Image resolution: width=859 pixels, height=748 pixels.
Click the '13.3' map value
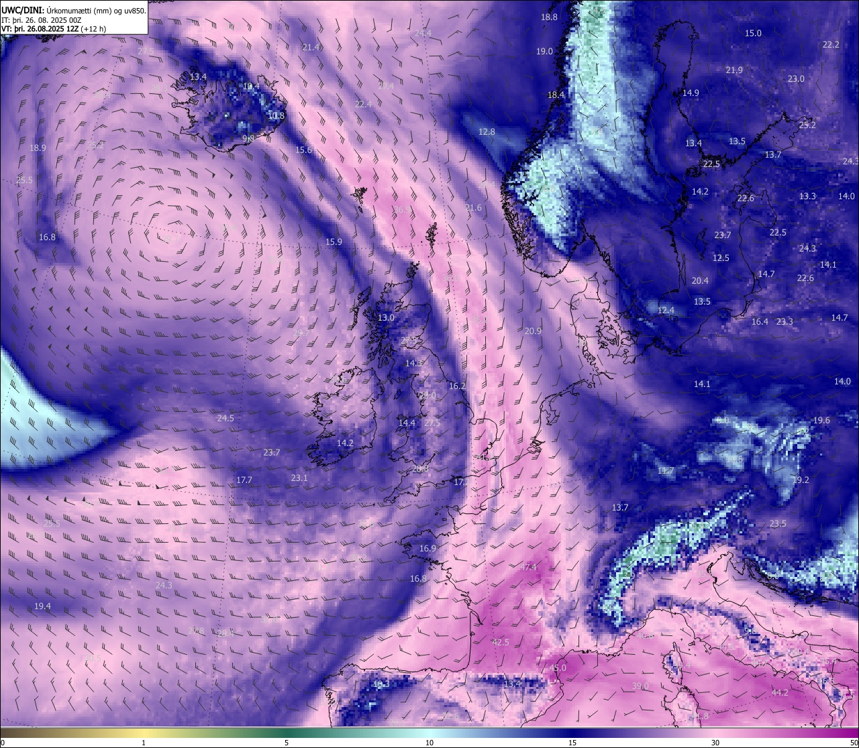[807, 197]
